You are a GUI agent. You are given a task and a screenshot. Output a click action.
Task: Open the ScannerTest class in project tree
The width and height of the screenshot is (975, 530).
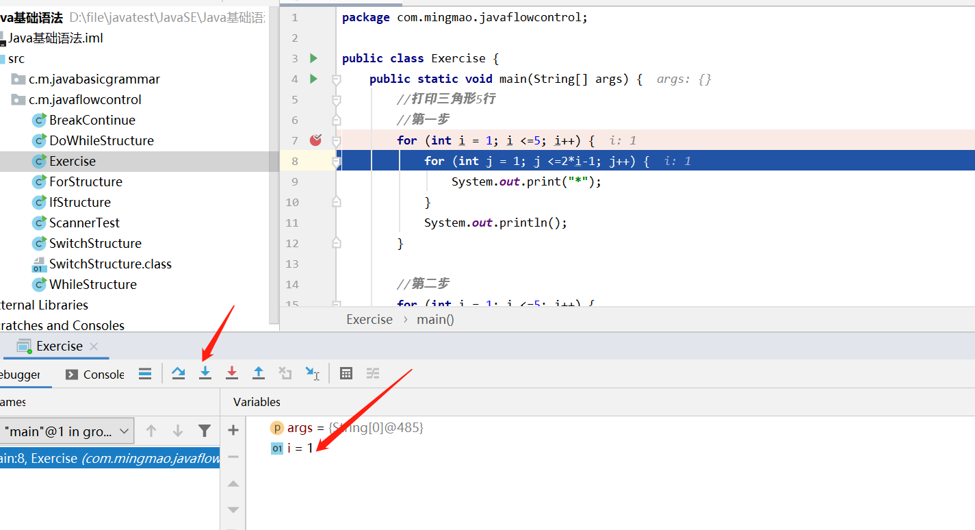(x=84, y=223)
